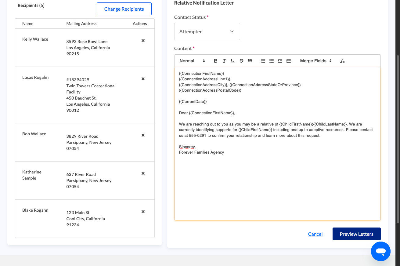Start a numbered list

[x=263, y=61]
